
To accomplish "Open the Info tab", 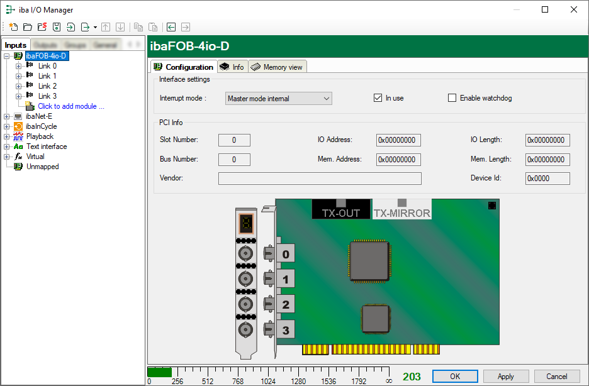I will [232, 67].
